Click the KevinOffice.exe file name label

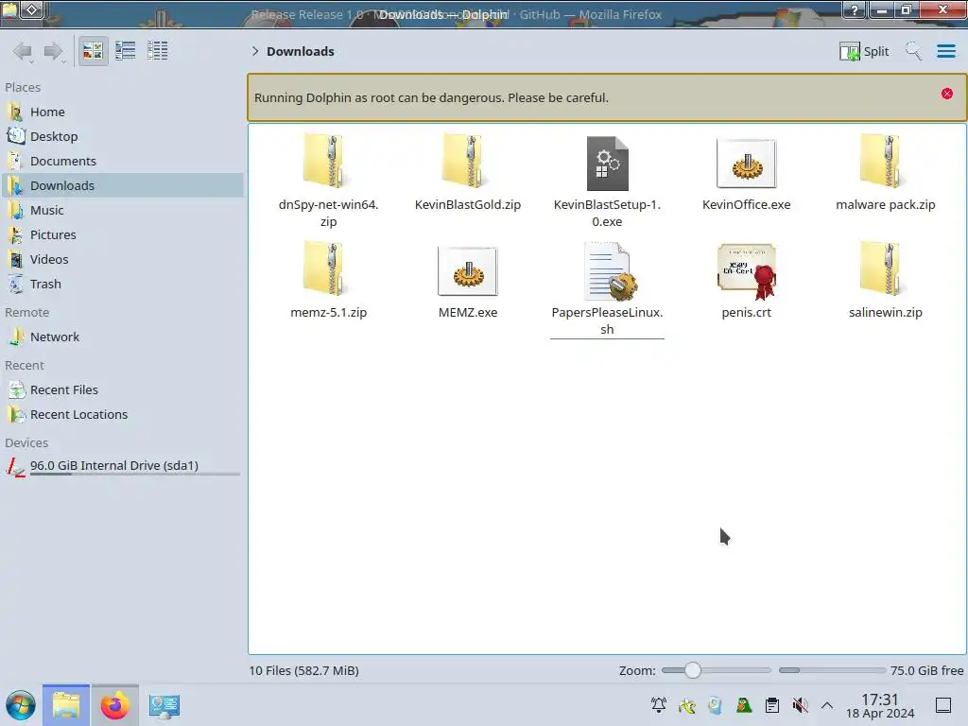tap(747, 204)
